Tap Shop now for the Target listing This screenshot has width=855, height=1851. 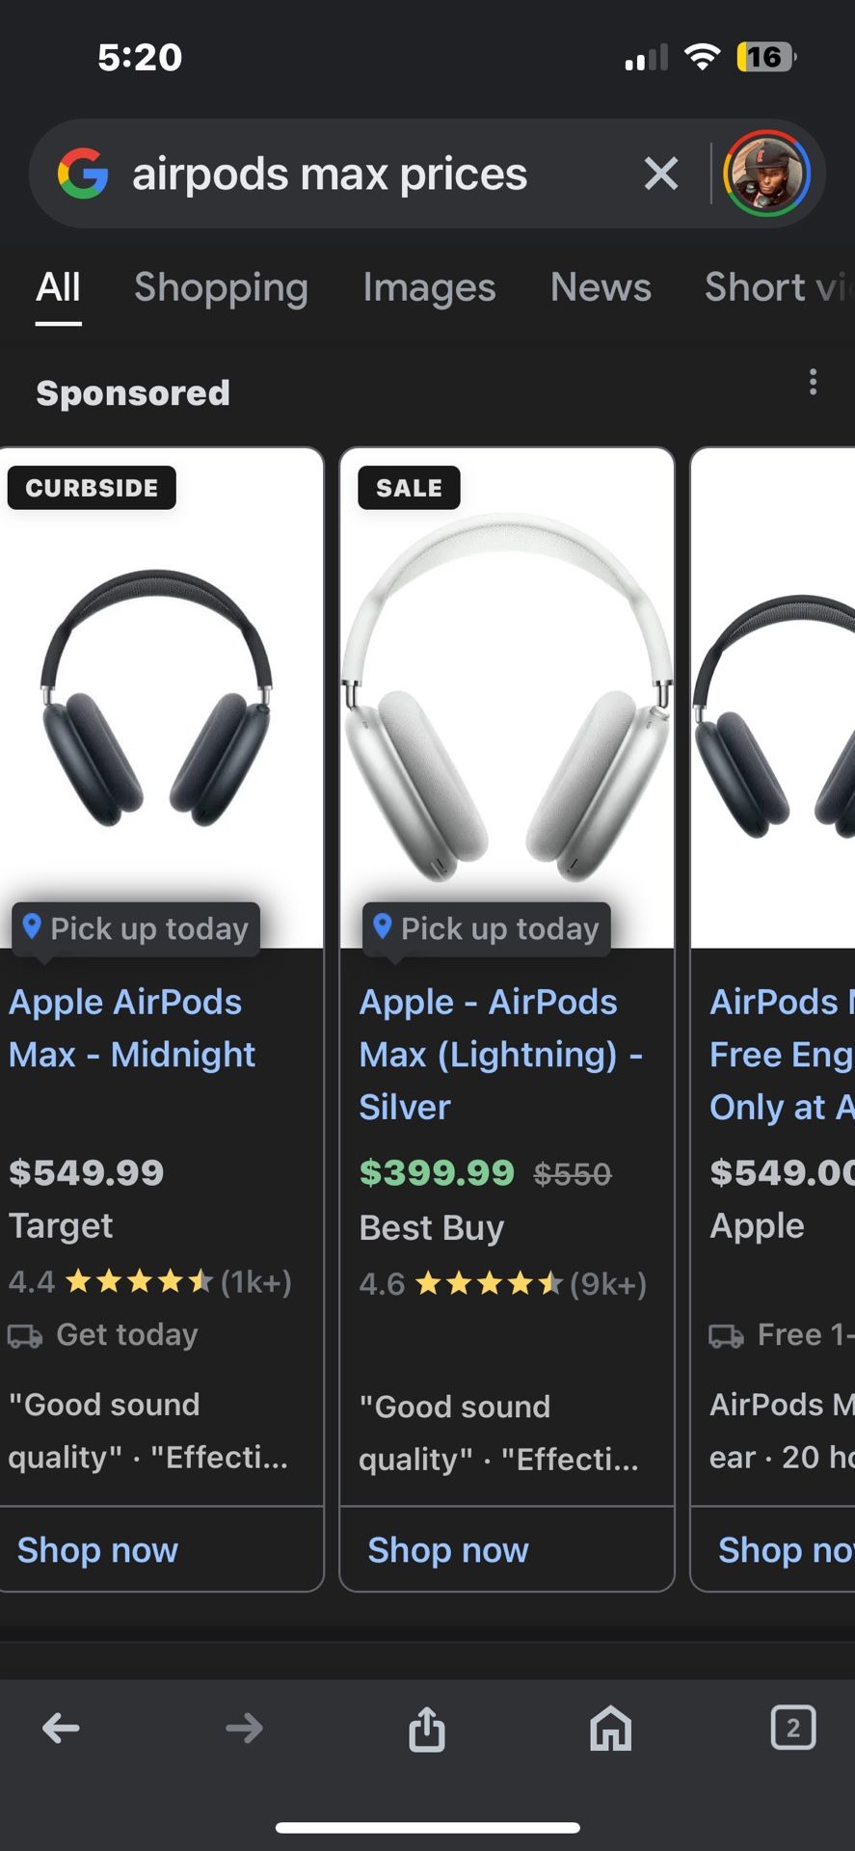coord(97,1549)
